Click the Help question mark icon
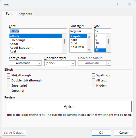The height and width of the screenshot is (138, 136). (x=117, y=4)
